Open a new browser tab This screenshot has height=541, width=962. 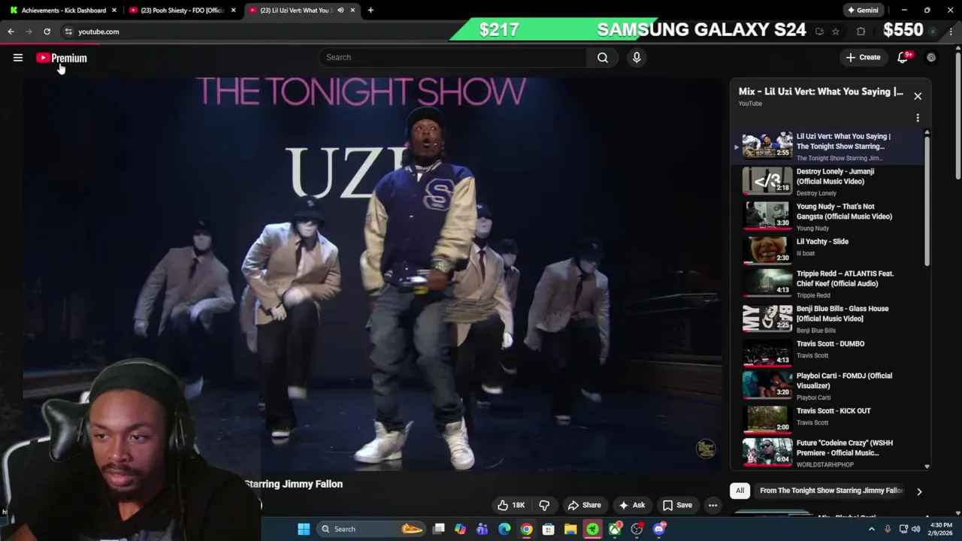point(371,11)
